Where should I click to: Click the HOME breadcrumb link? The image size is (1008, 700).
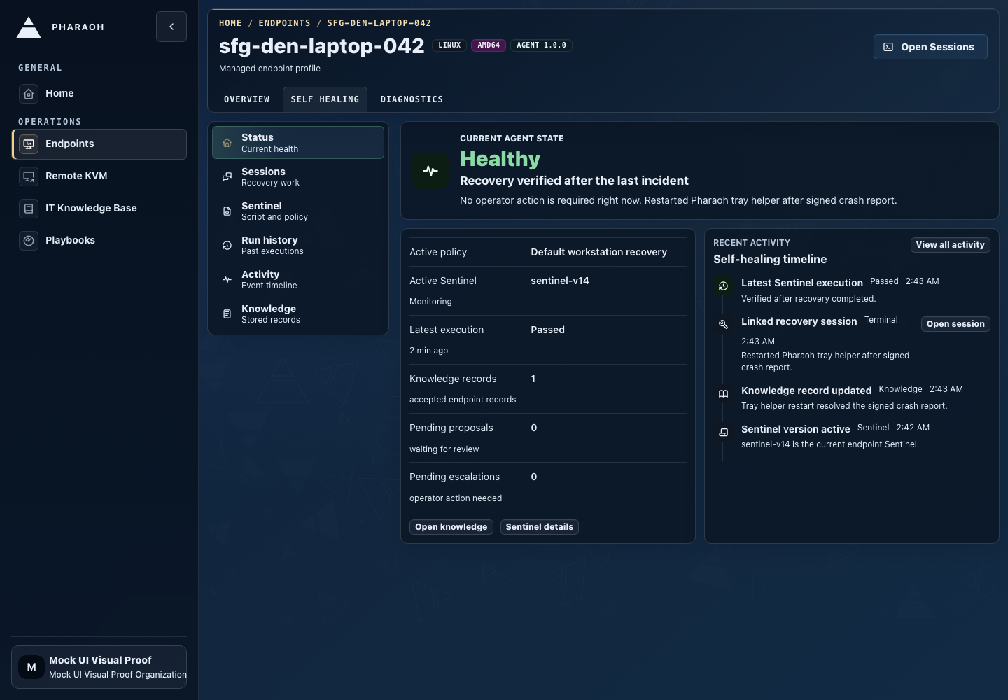[230, 23]
